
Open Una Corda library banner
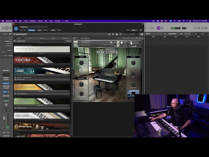click(42, 116)
